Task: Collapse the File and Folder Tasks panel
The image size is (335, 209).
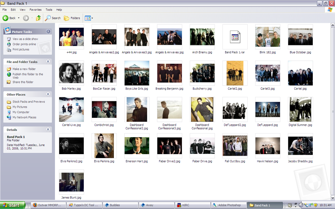Action: pos(48,62)
